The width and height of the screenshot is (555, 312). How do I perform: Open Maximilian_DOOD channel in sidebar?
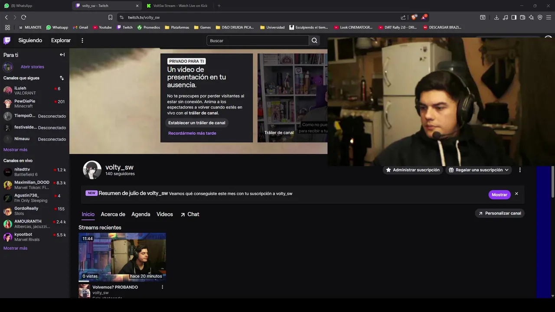(x=35, y=185)
